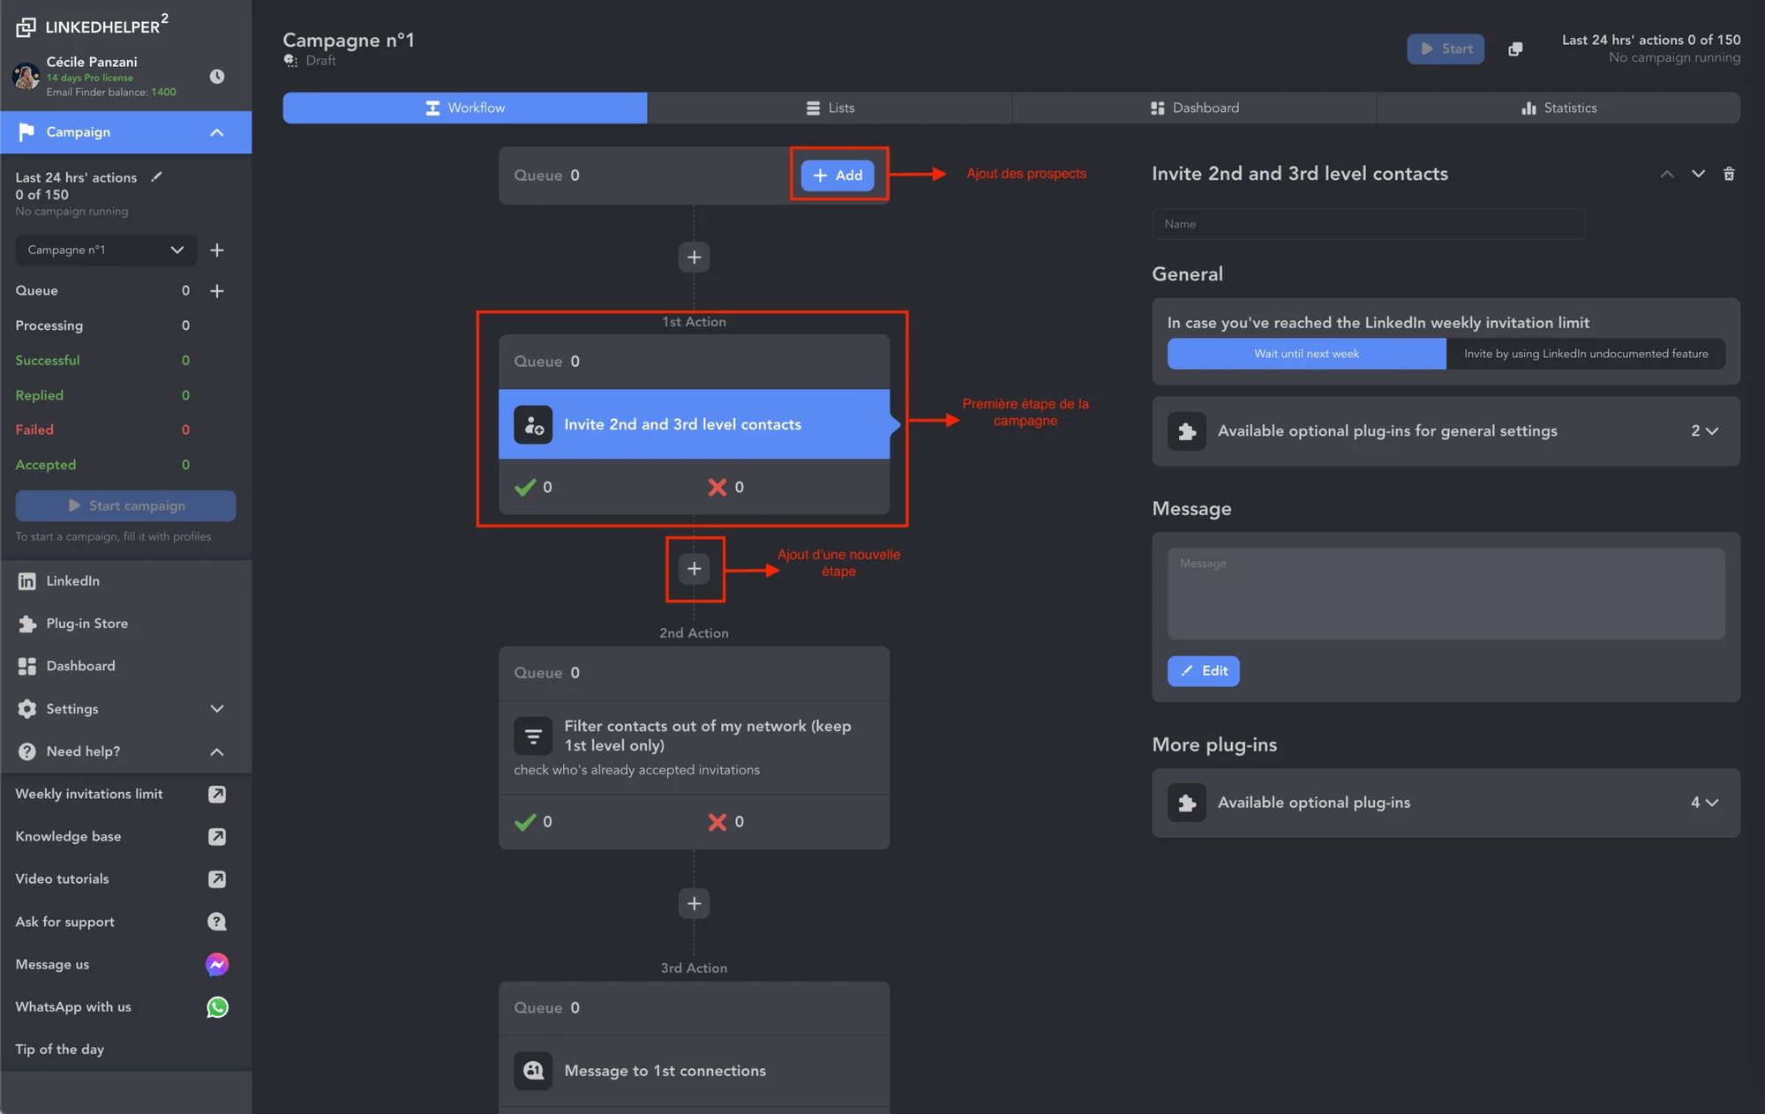Select Wait until next week option
Screen dimensions: 1765x1114
point(1307,354)
